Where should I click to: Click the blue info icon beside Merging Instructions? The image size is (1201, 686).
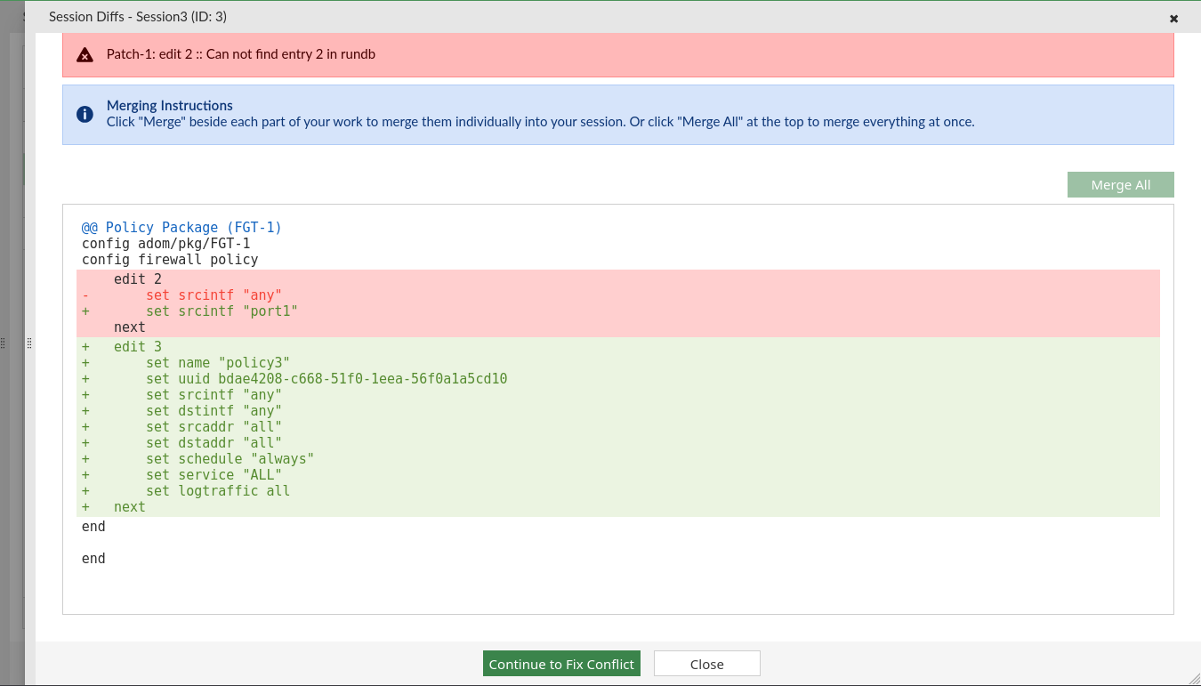click(85, 114)
